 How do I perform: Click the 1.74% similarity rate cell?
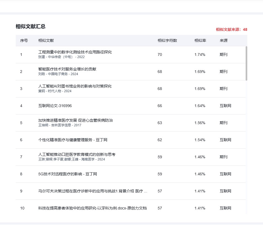200,54
